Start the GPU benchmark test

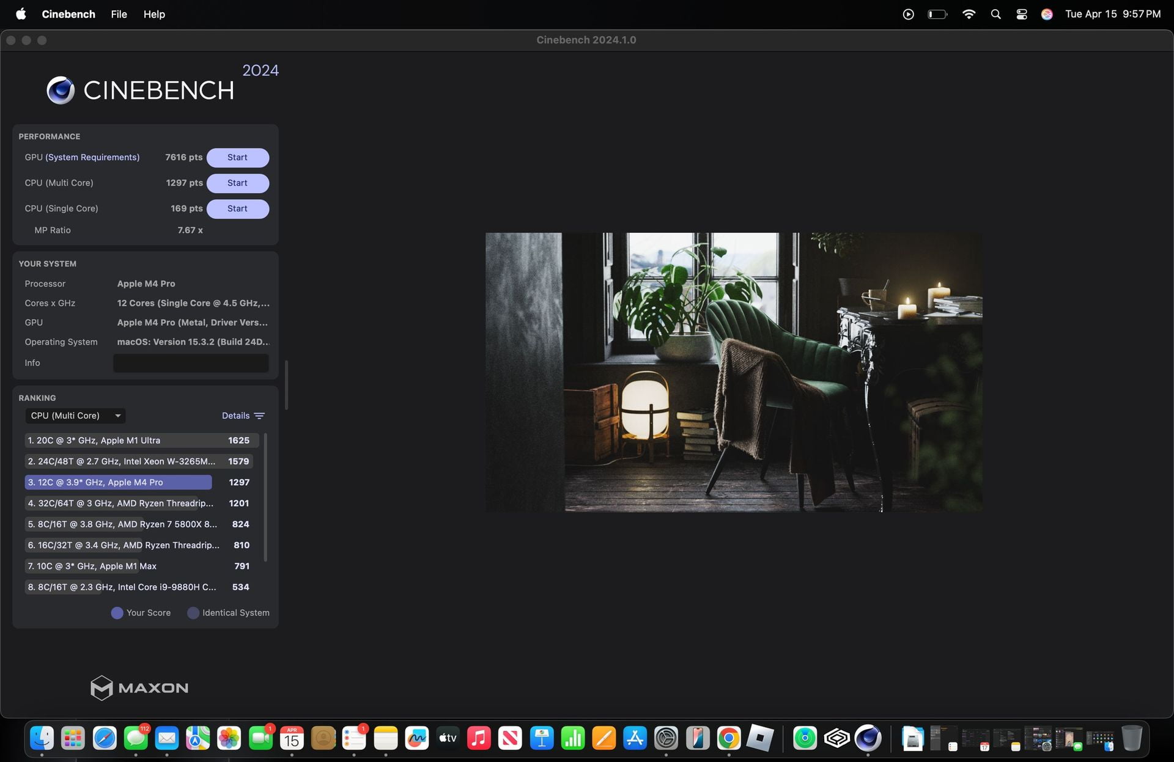tap(237, 158)
